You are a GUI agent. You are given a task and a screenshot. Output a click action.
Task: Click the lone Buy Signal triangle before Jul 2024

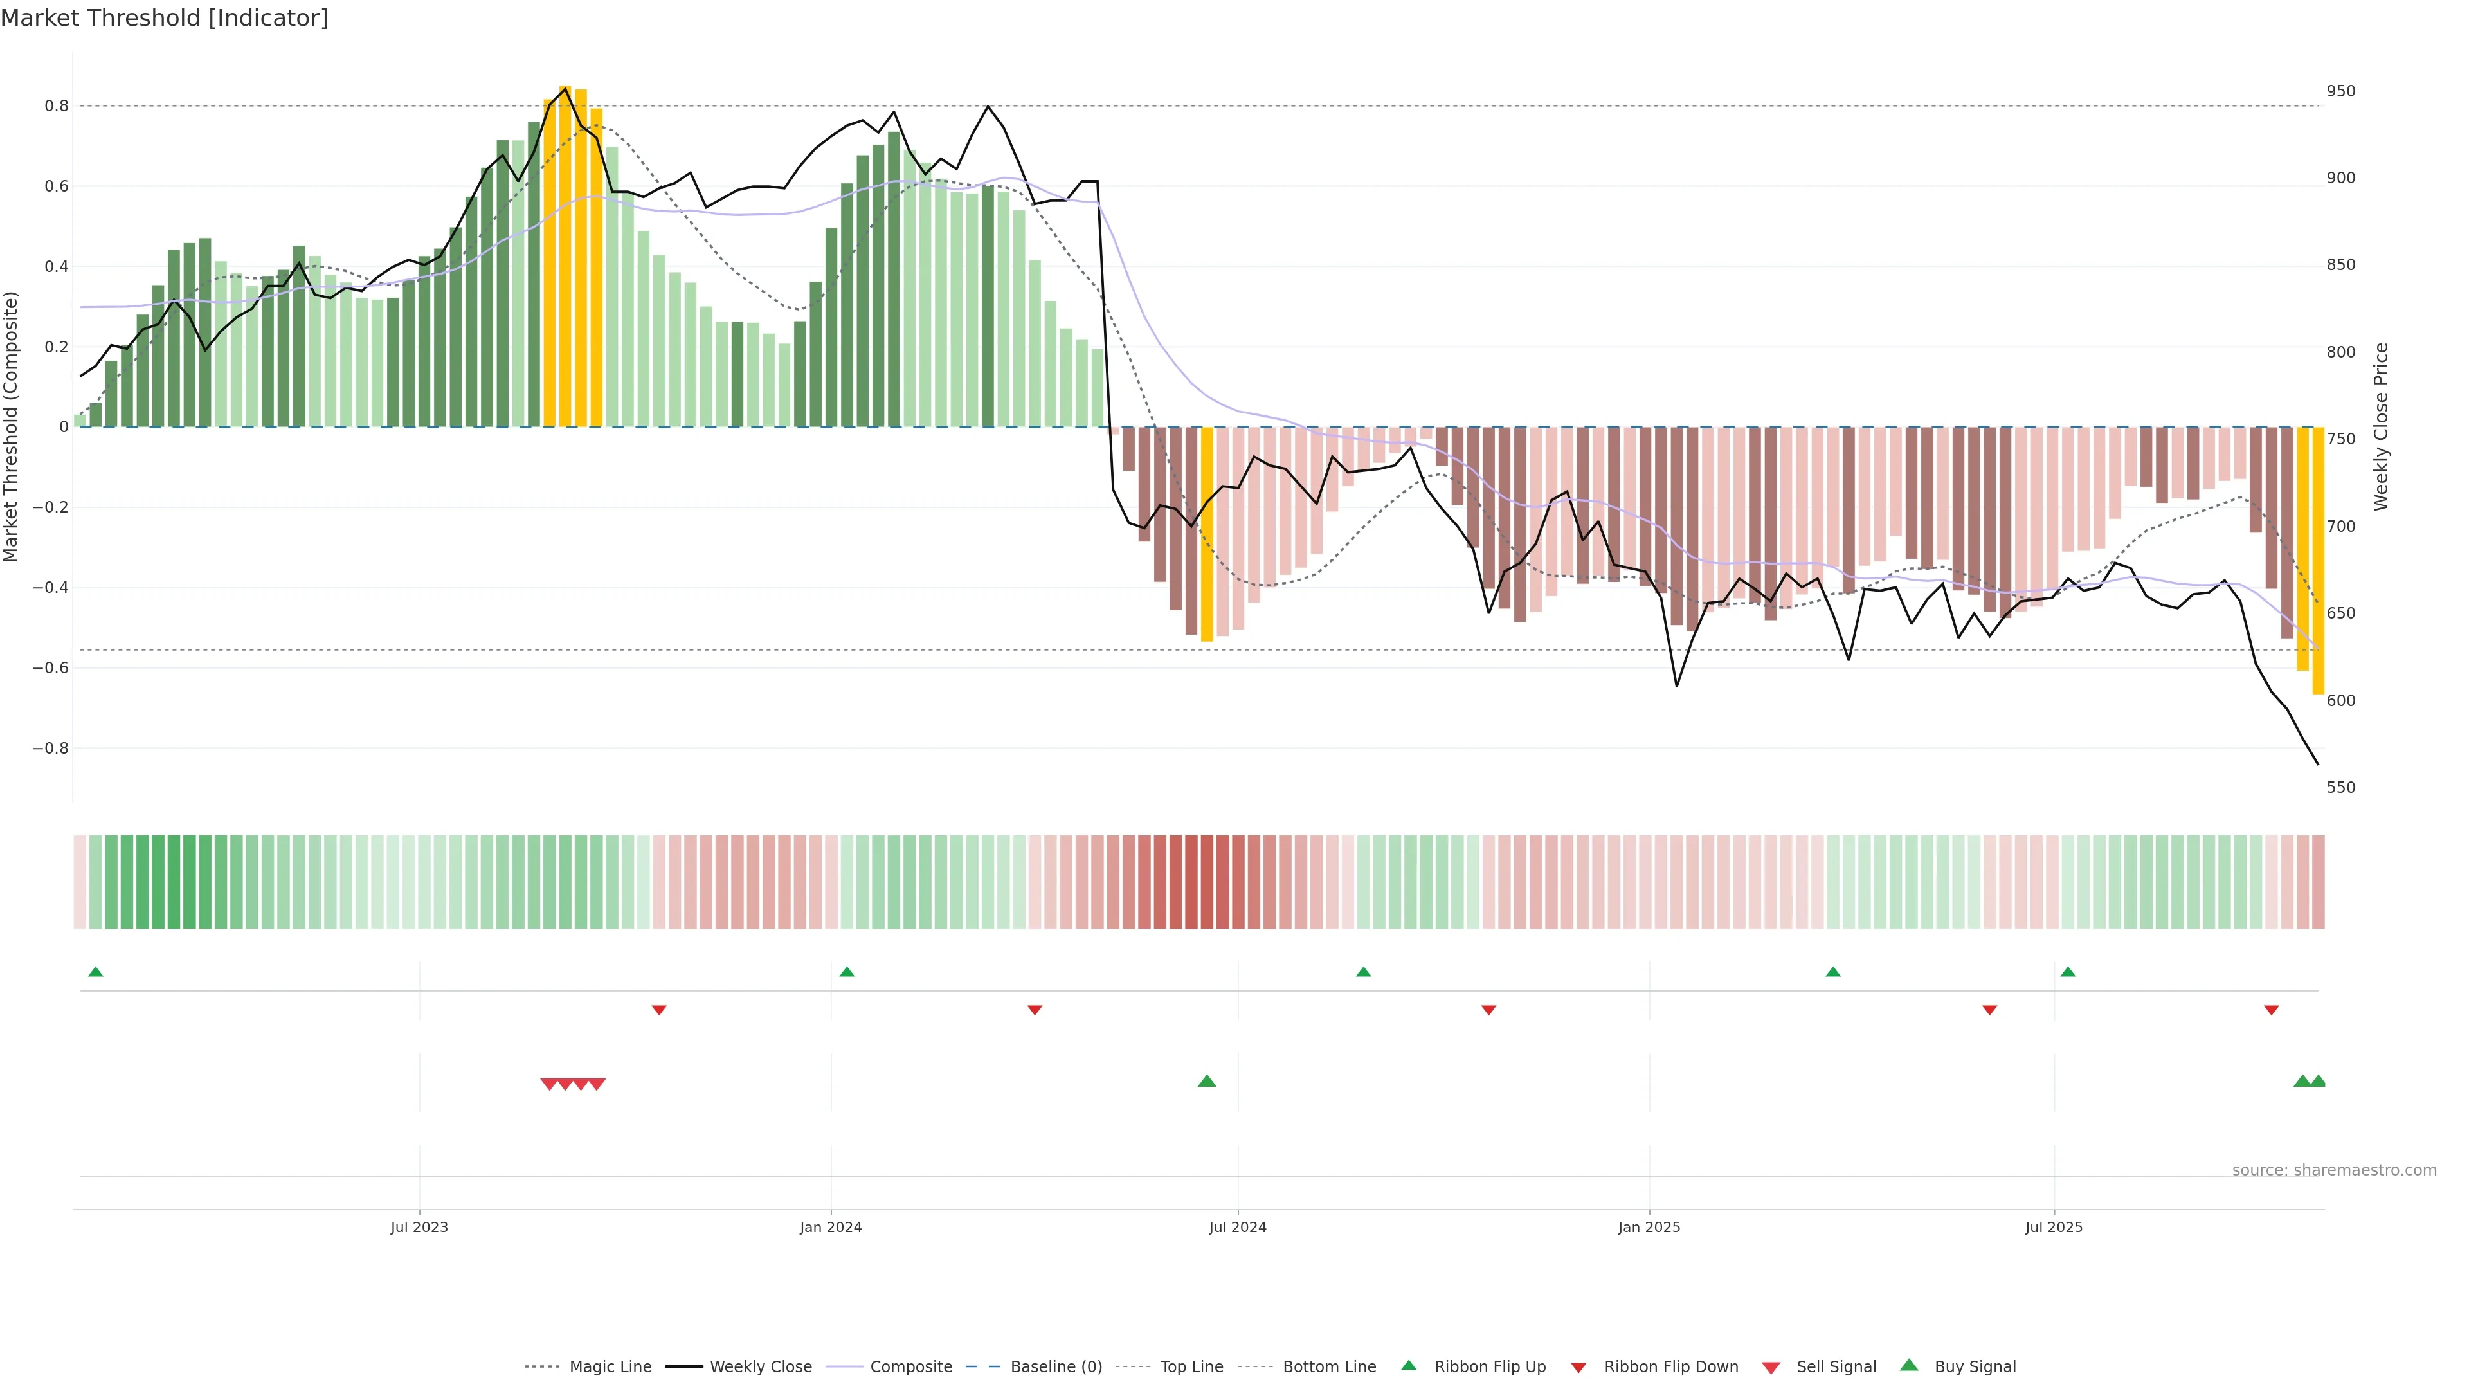[1207, 1081]
